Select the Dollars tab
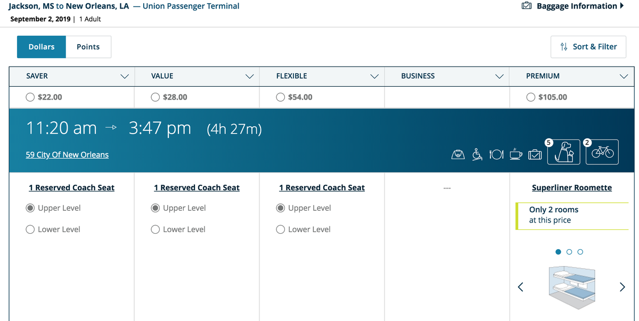 [x=41, y=47]
